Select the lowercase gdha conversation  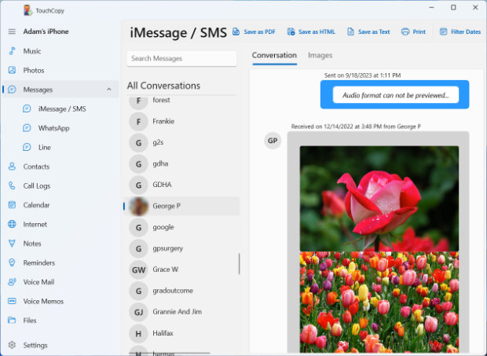[182, 163]
